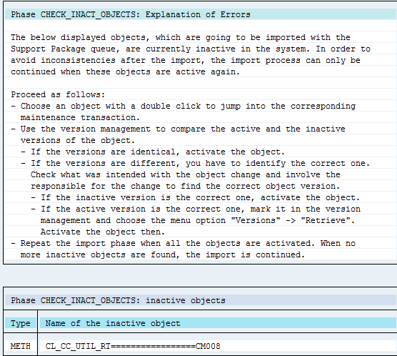397x356 pixels.
Task: Click the 'Name of the inactive object' header
Action: point(113,323)
